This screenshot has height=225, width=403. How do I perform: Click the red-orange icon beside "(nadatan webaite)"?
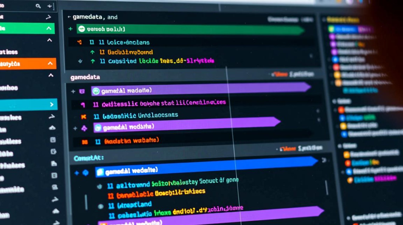tap(85, 142)
